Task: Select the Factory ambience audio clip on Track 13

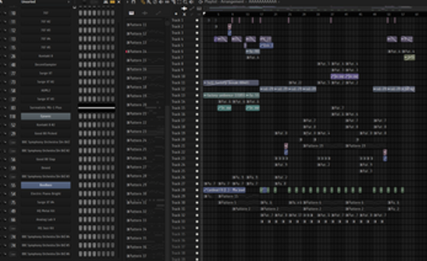Action: click(x=224, y=95)
